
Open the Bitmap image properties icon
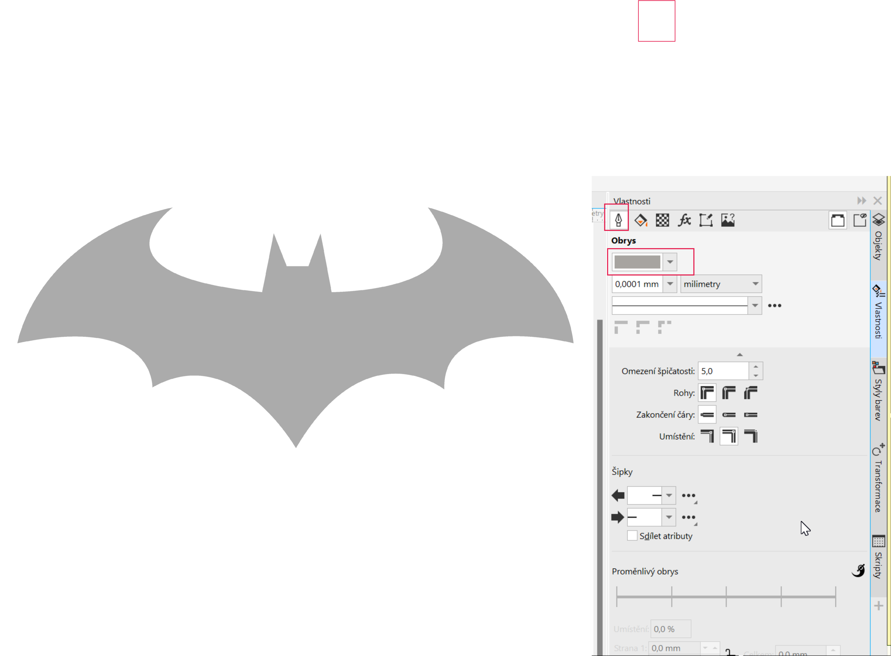(728, 220)
